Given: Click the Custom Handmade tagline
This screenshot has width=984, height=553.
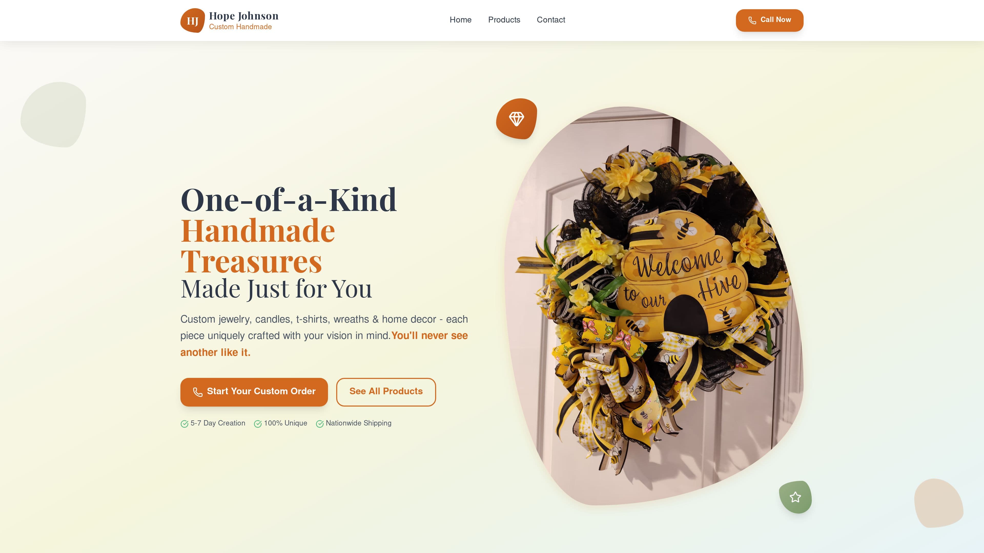Looking at the screenshot, I should [240, 27].
